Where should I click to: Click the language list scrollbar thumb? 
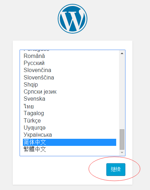pyautogui.click(x=122, y=139)
